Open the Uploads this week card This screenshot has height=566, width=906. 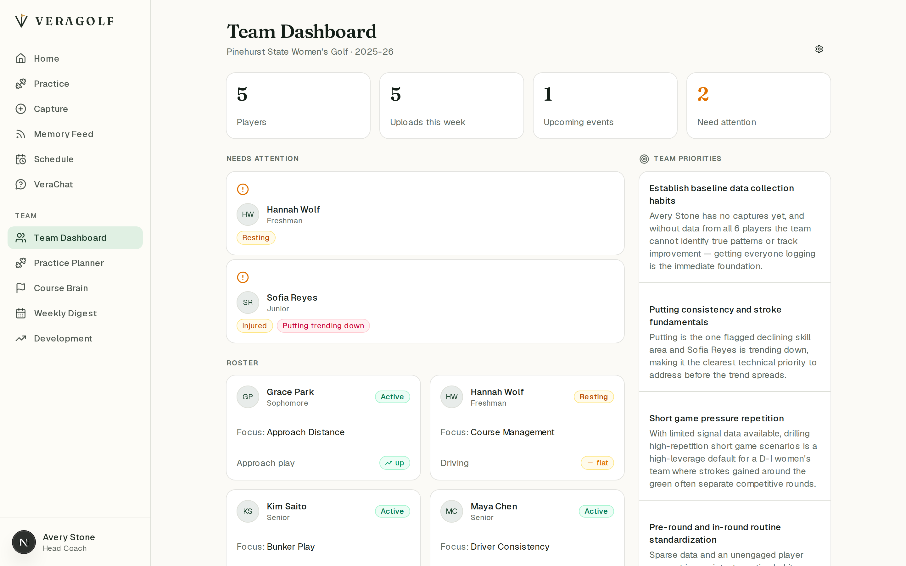coord(451,106)
